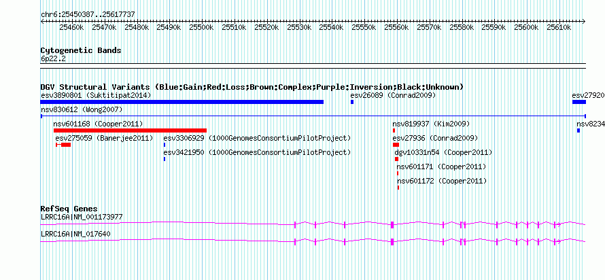The width and height of the screenshot is (605, 280).
Task: Click the nsv601168 red loss bar
Action: [130, 130]
